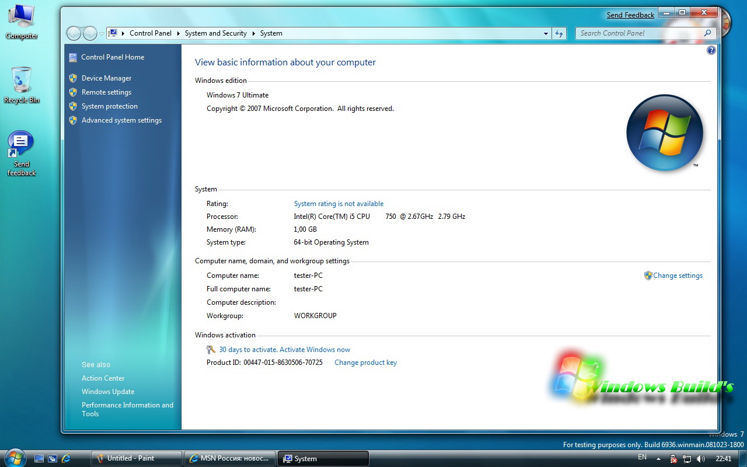Click 'Windows 7 Ultimate' edition text
The width and height of the screenshot is (747, 467).
pyautogui.click(x=238, y=95)
